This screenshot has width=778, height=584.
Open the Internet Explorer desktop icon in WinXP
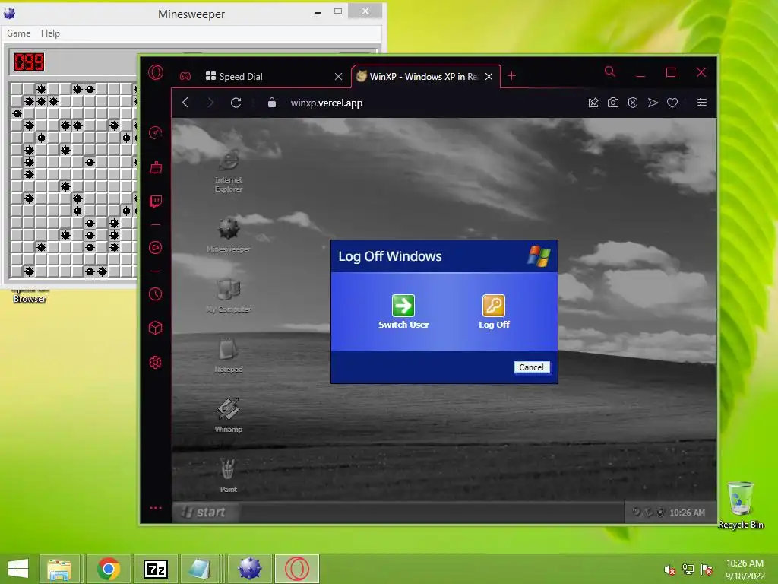click(x=228, y=170)
